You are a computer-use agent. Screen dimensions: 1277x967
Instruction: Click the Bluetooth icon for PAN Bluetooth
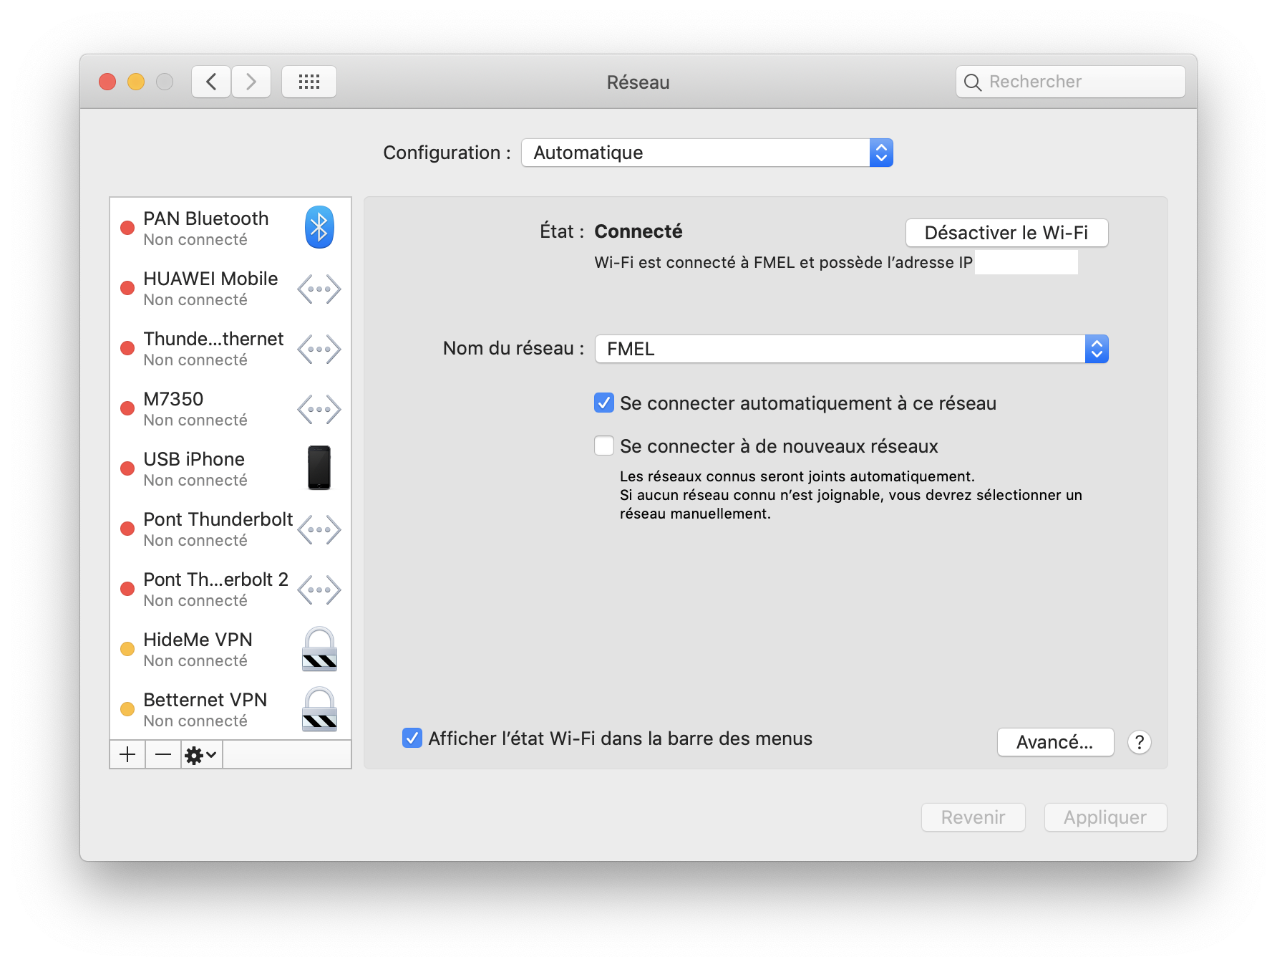319,228
